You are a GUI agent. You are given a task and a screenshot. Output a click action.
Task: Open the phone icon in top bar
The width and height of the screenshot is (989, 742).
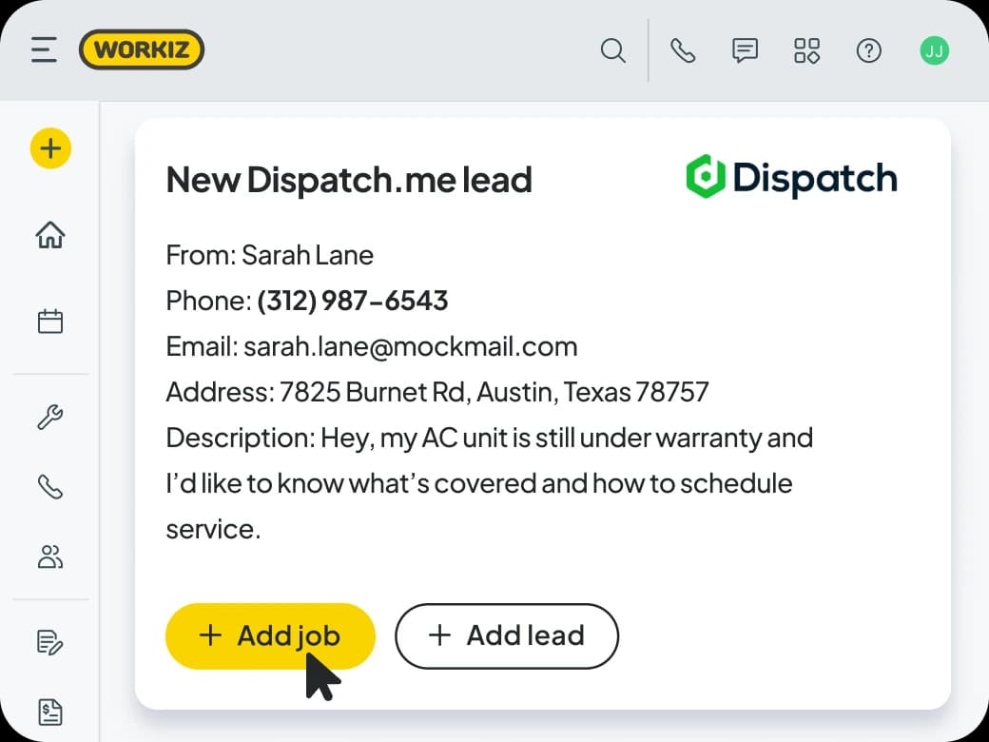point(683,50)
